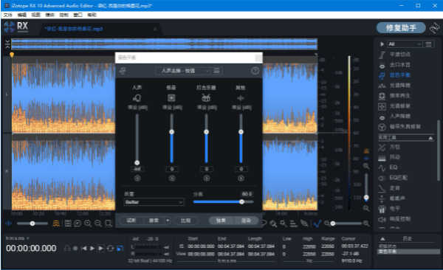Open the 光谱降噪 spectral de-noise module
The width and height of the screenshot is (443, 270).
[x=399, y=86]
